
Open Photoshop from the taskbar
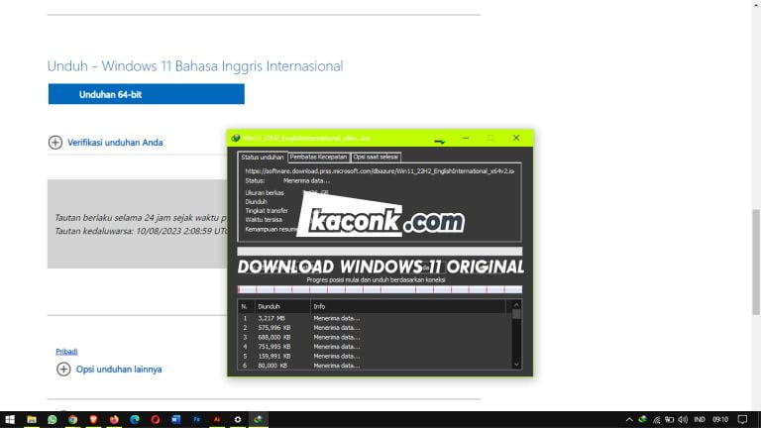coord(196,419)
